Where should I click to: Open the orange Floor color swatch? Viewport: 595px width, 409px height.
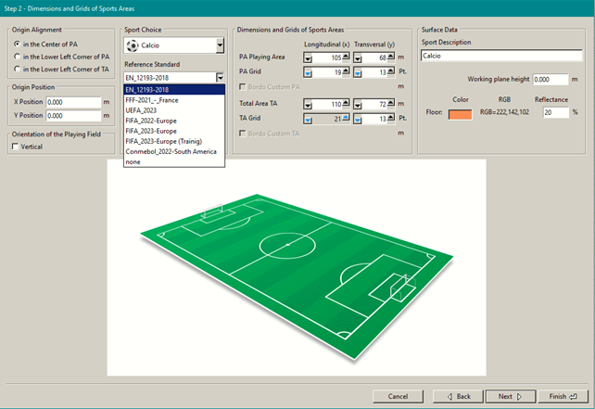point(460,114)
